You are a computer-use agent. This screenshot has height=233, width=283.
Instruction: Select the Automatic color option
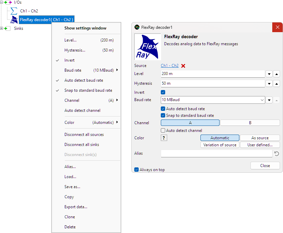[x=220, y=138]
